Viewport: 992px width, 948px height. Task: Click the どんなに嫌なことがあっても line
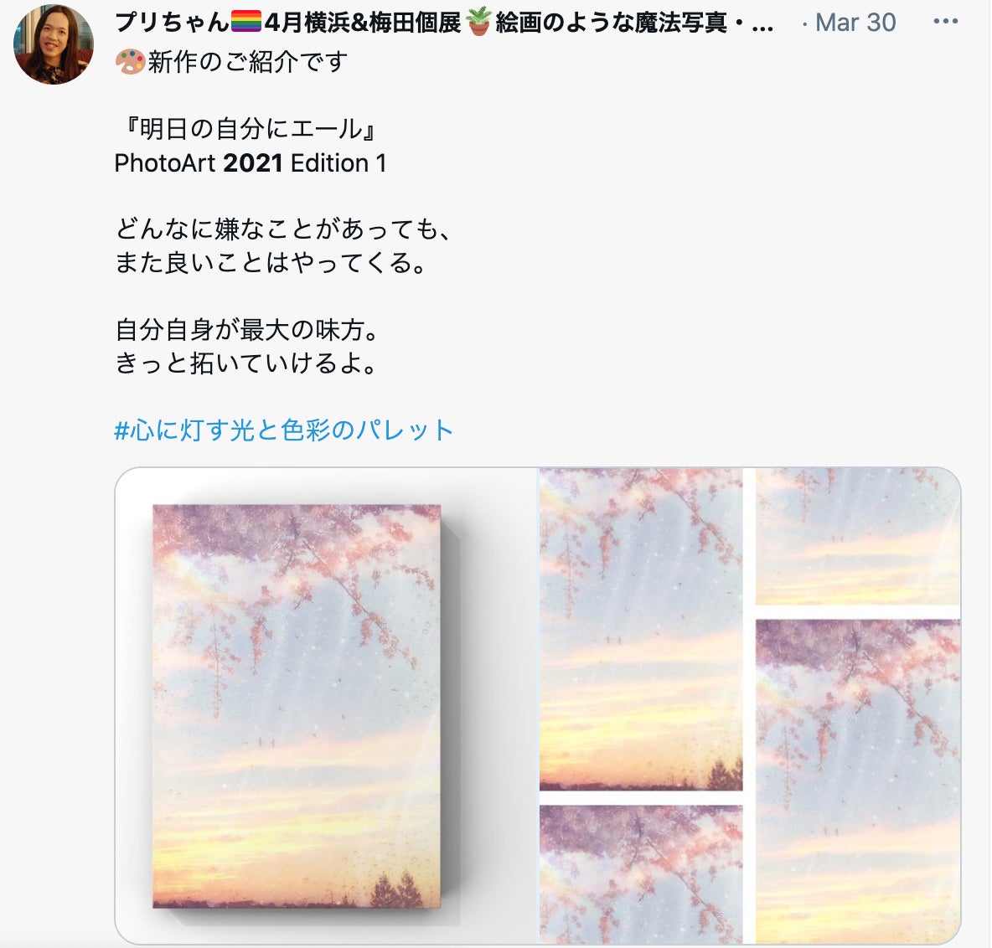(x=283, y=229)
